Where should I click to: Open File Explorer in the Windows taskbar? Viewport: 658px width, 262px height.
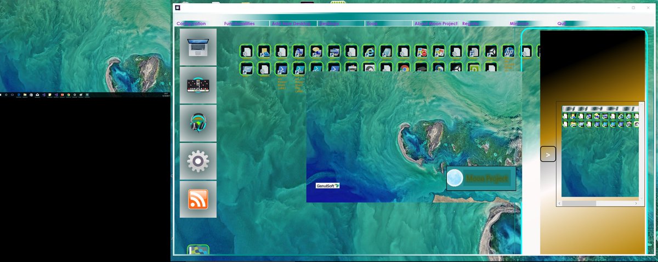pos(25,95)
